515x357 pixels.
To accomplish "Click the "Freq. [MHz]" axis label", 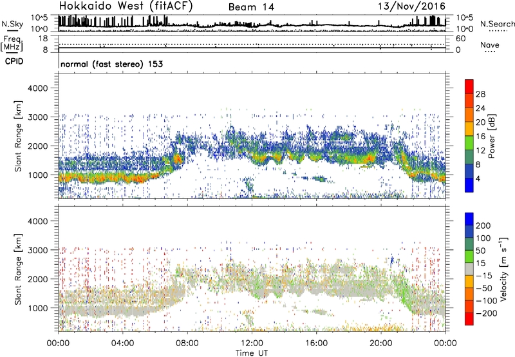I will (12, 43).
